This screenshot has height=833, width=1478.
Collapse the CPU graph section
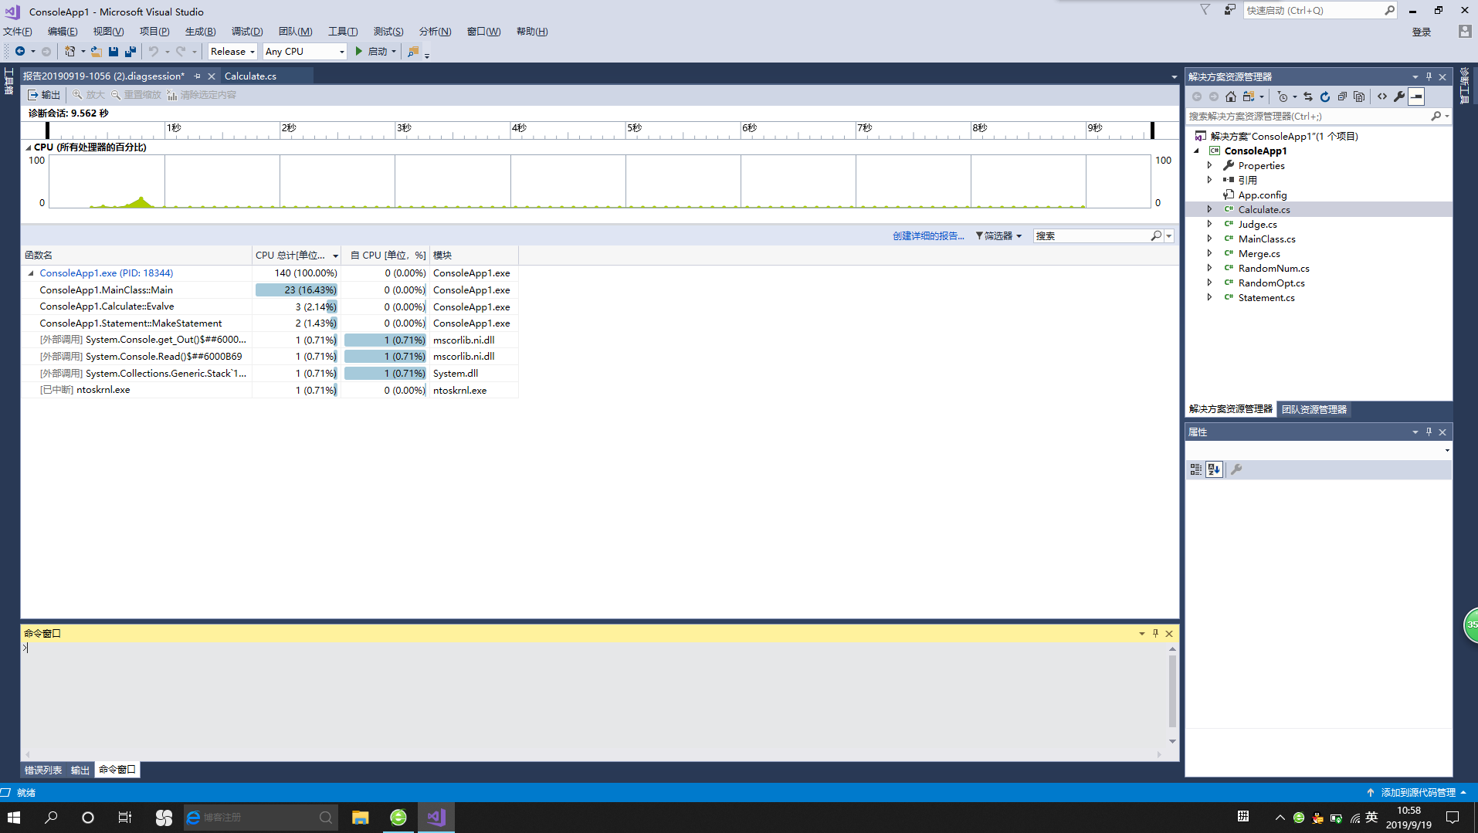click(29, 147)
